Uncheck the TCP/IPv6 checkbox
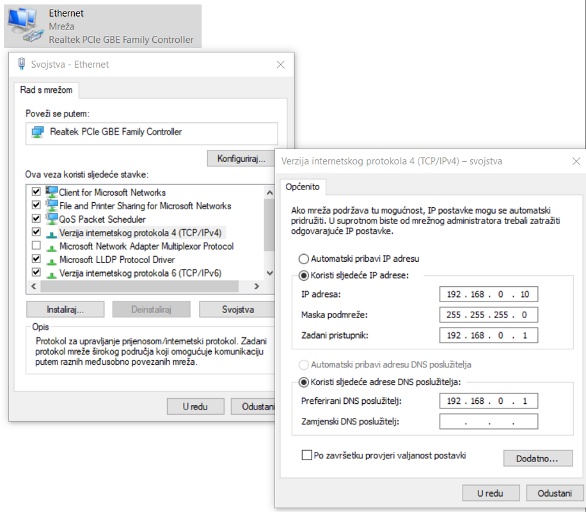Screen dimensions: 586x512 [36, 272]
